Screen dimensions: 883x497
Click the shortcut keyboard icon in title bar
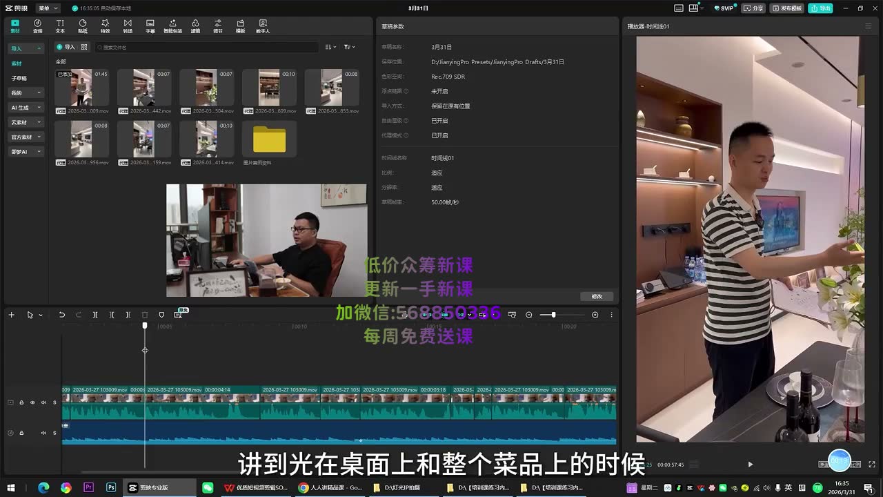pos(679,8)
